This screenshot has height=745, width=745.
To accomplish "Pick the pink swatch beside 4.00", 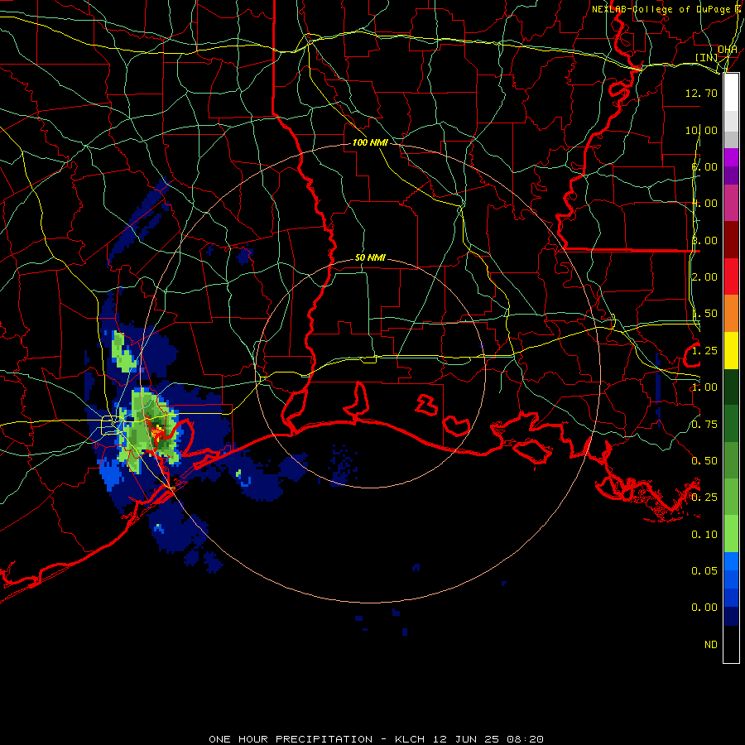I will coord(731,203).
